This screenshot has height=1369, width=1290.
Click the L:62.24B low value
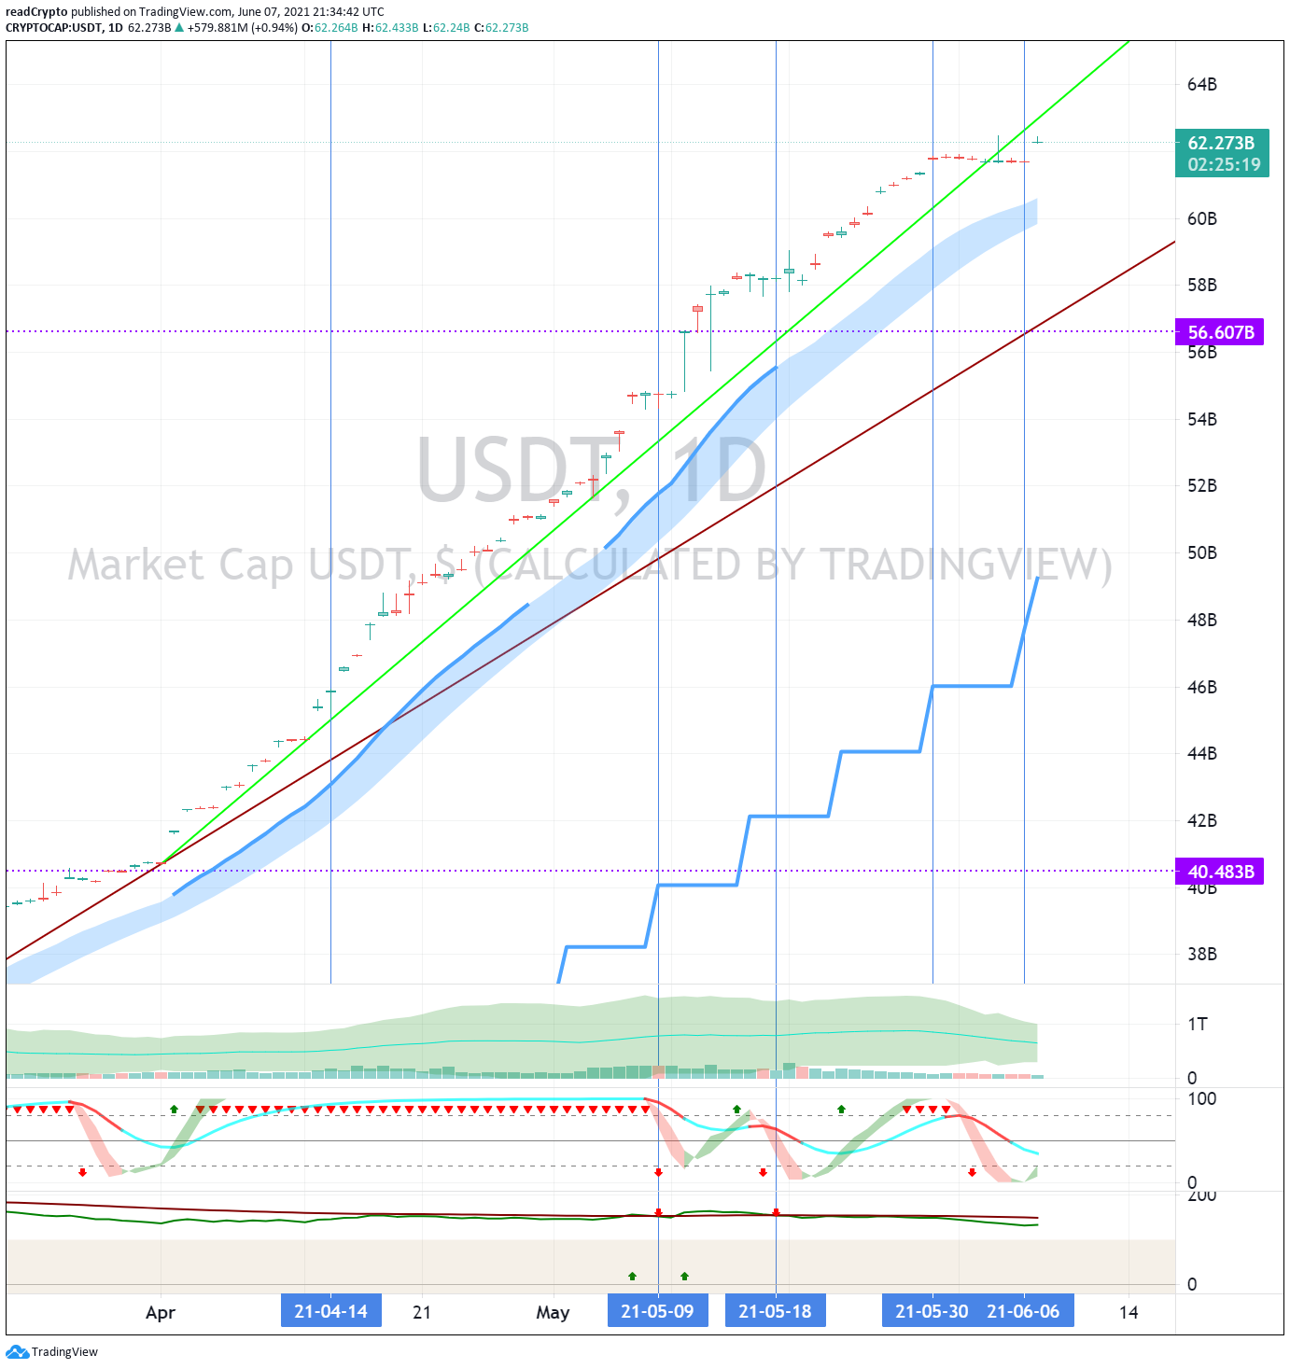pyautogui.click(x=446, y=27)
